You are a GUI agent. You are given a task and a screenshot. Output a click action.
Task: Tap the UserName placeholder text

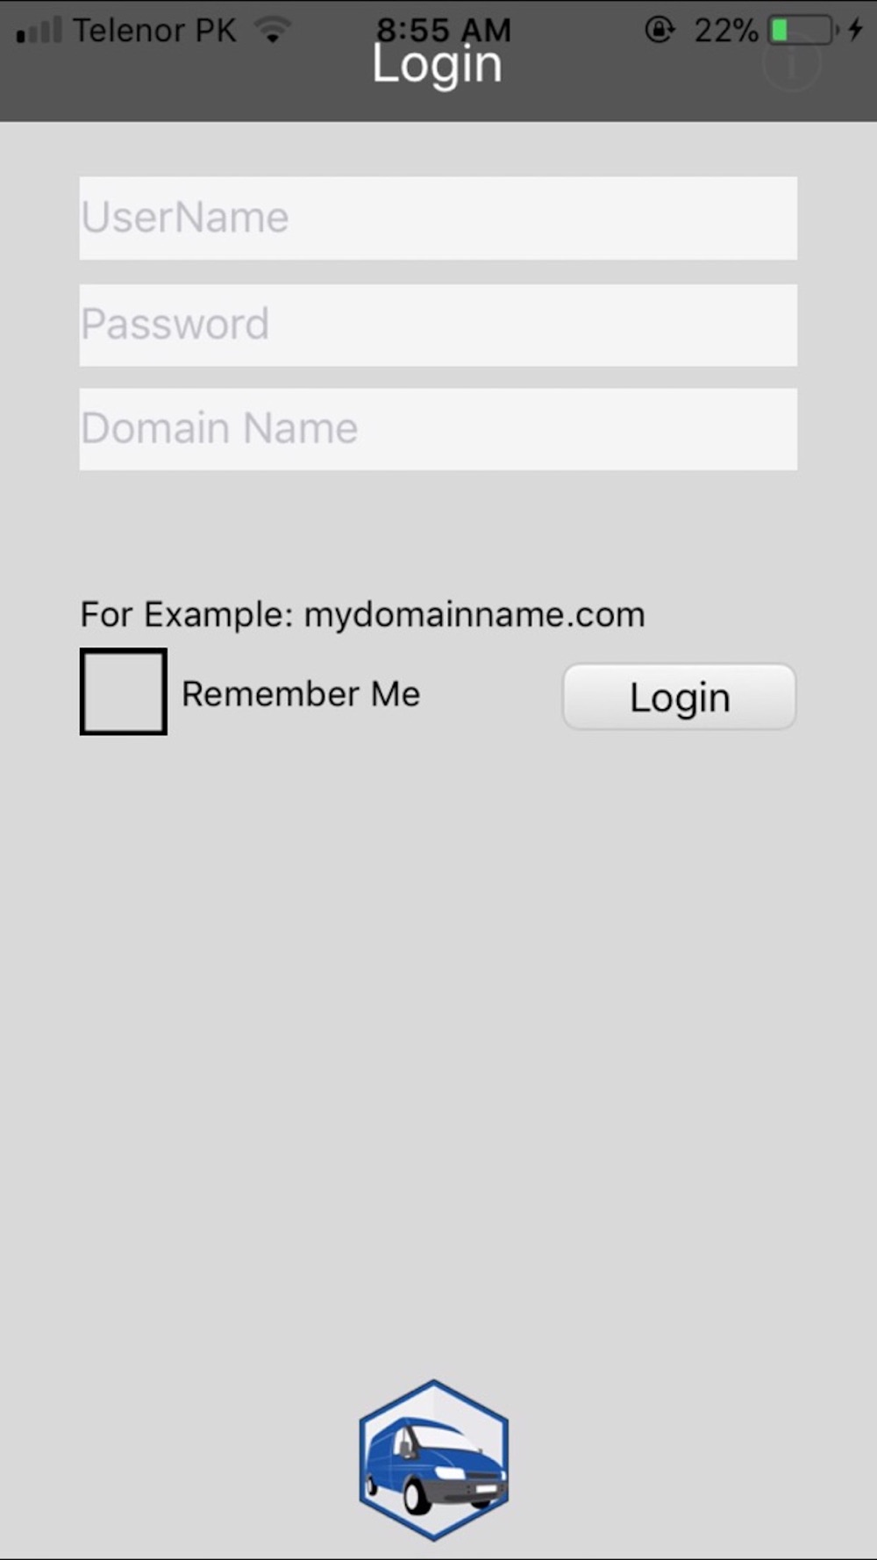pyautogui.click(x=184, y=217)
